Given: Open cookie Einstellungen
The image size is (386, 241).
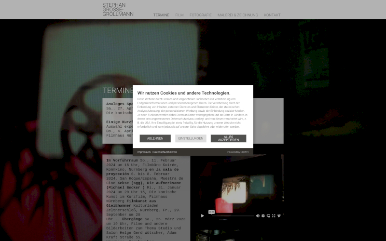Looking at the screenshot, I should click(191, 138).
